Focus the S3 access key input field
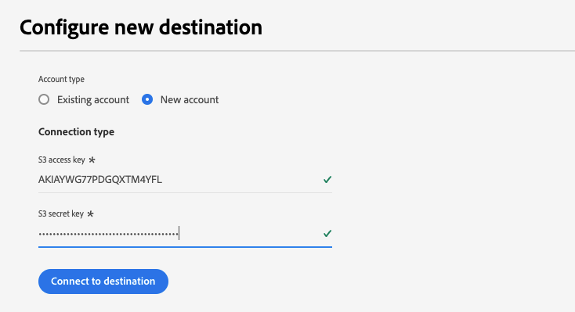The width and height of the screenshot is (575, 312). 185,179
